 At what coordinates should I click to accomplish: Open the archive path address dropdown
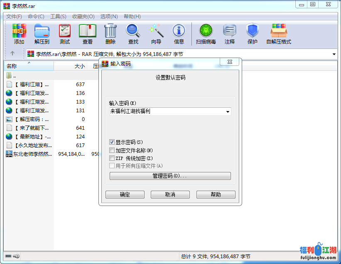point(334,54)
